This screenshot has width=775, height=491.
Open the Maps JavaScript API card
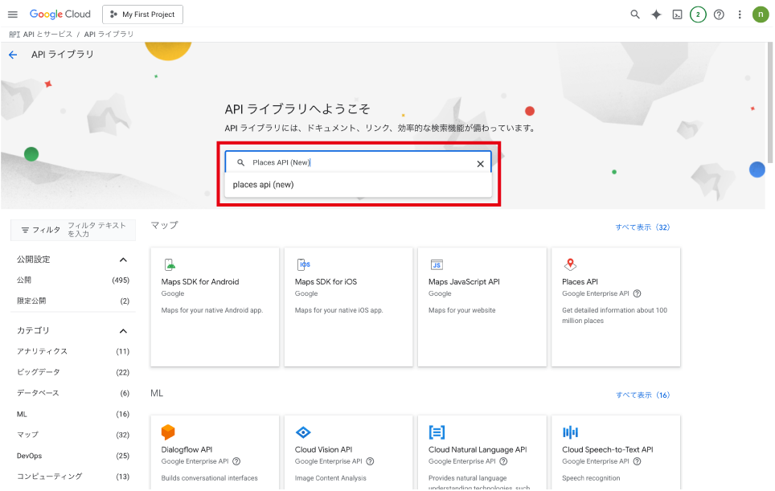coord(482,306)
